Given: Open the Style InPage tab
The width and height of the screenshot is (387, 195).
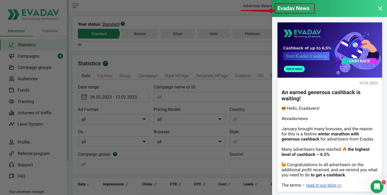Looking at the screenshot, I should tap(177, 76).
